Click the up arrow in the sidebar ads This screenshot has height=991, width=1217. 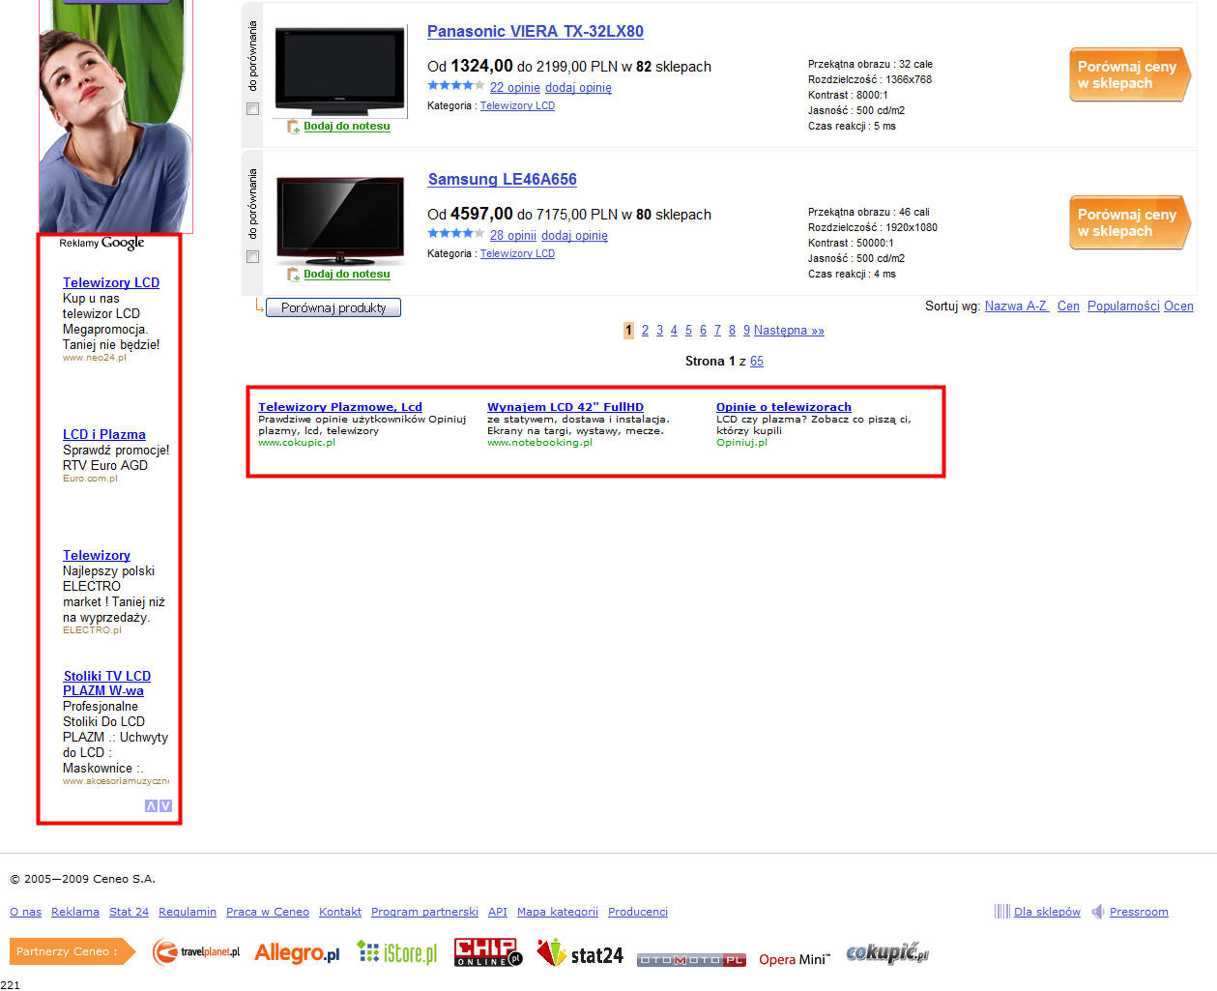[x=151, y=805]
